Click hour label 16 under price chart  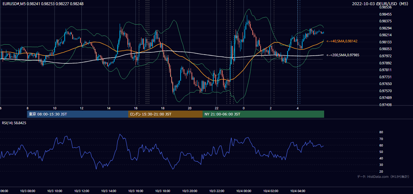(x=136, y=108)
